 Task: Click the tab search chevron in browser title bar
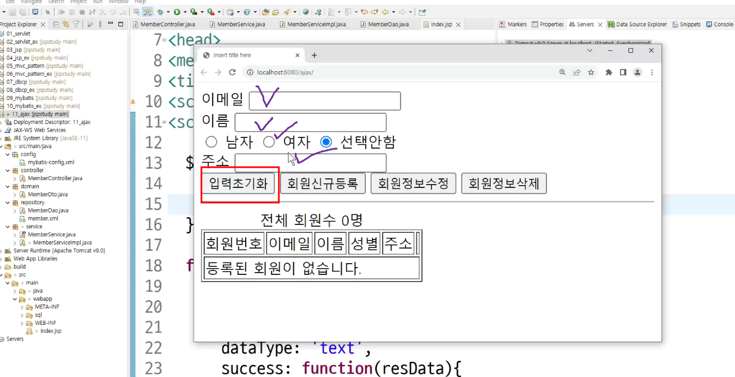point(590,50)
